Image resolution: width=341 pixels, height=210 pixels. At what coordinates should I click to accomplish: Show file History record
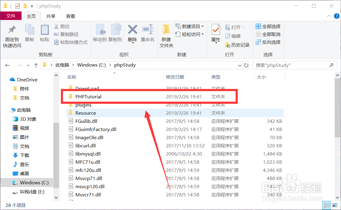[x=237, y=45]
